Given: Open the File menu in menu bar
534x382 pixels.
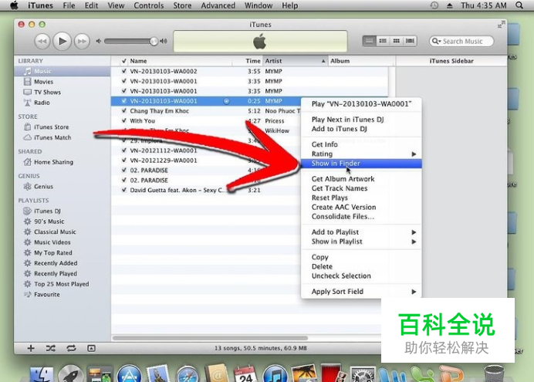Looking at the screenshot, I should (69, 5).
